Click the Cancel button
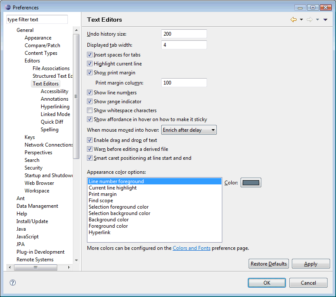The width and height of the screenshot is (336, 297). coord(308,283)
